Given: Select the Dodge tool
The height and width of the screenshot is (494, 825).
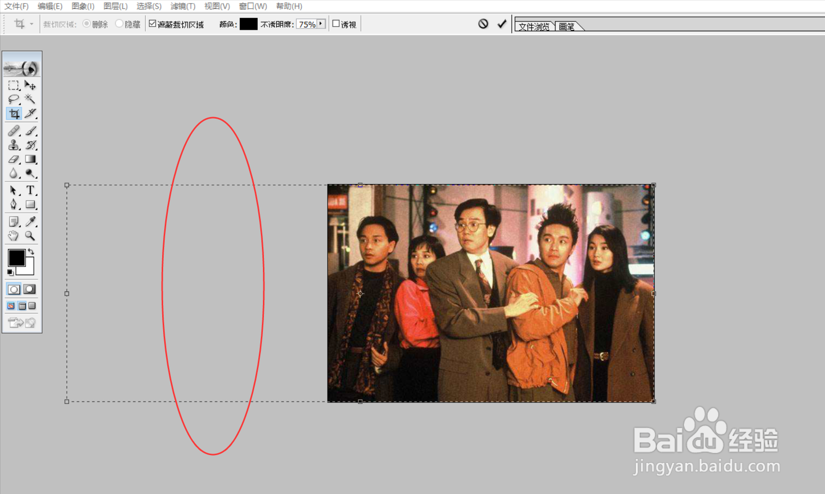Looking at the screenshot, I should (x=30, y=174).
